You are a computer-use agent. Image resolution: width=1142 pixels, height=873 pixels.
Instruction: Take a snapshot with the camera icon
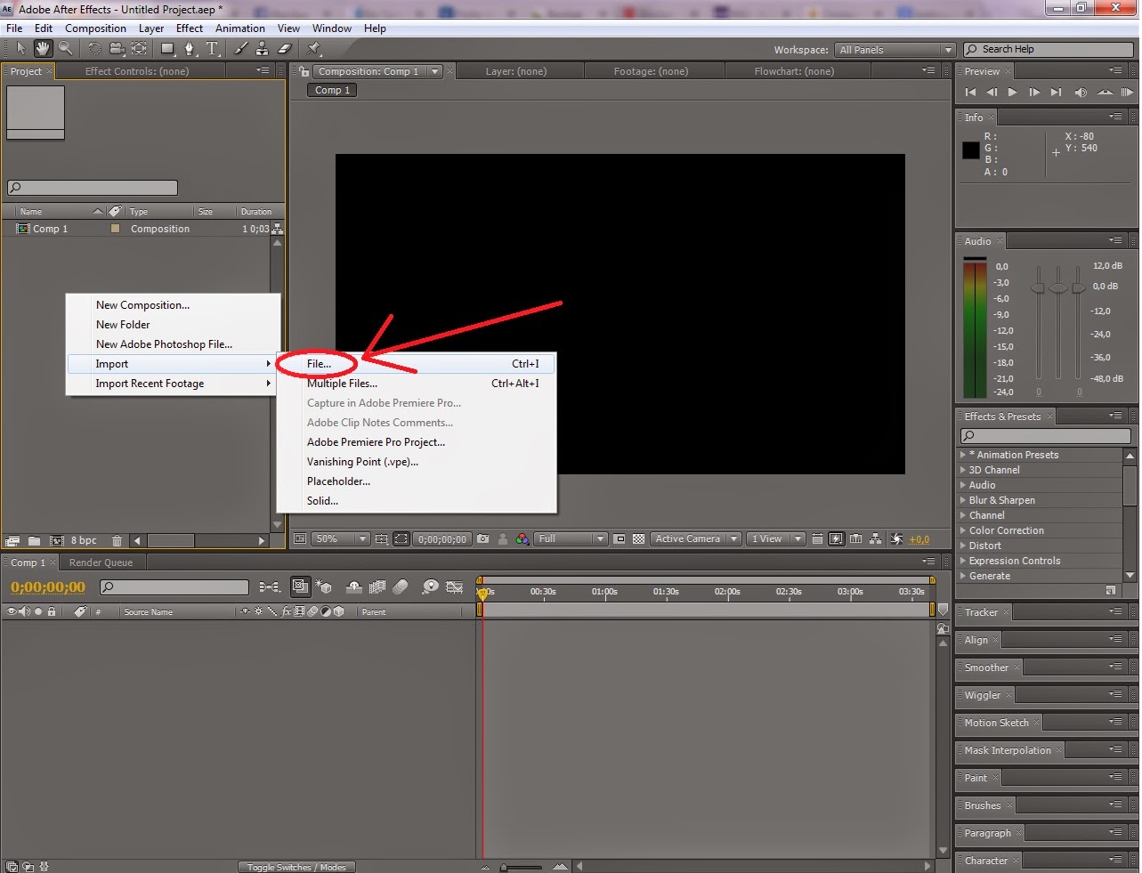point(482,538)
